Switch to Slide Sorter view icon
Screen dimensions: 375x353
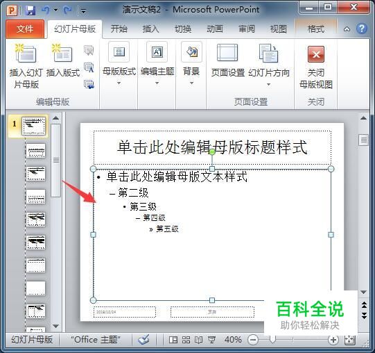pyautogui.click(x=186, y=340)
